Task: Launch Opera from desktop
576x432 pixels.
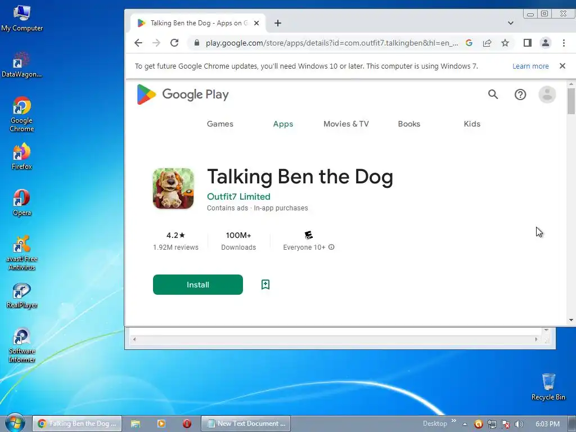Action: click(x=22, y=202)
